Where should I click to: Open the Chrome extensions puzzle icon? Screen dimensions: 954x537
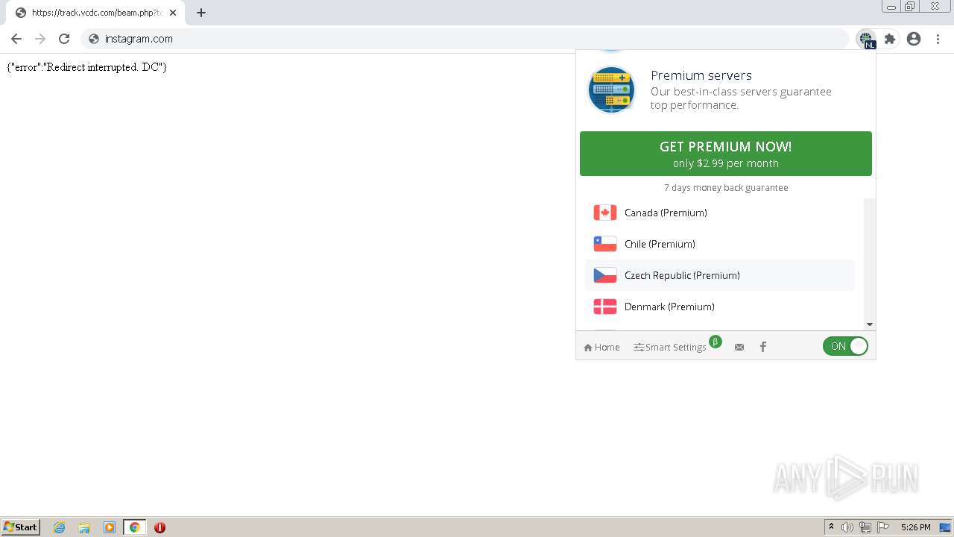pyautogui.click(x=890, y=39)
